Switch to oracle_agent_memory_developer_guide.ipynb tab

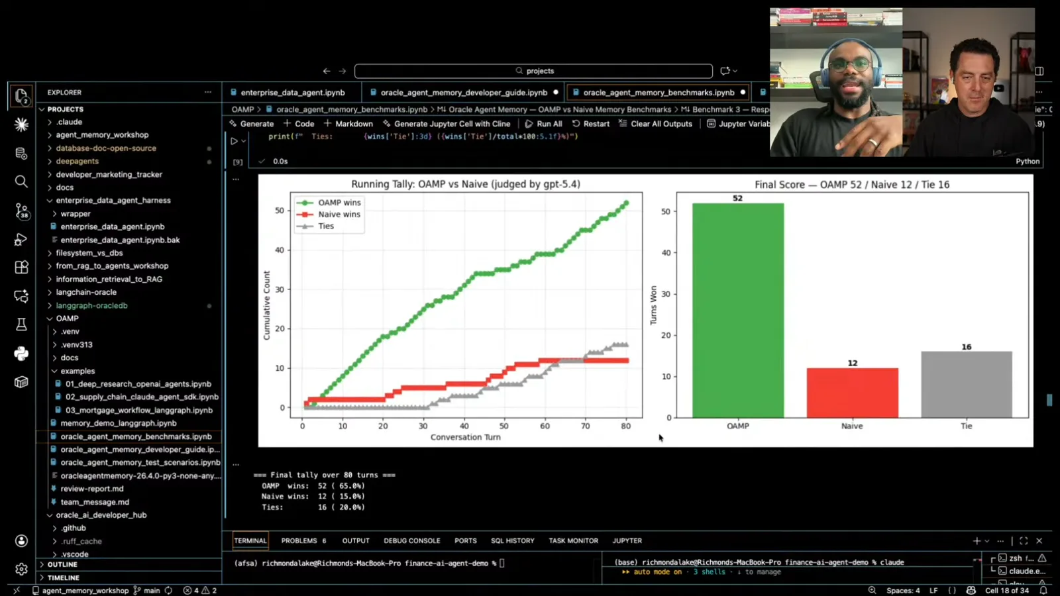[464, 93]
